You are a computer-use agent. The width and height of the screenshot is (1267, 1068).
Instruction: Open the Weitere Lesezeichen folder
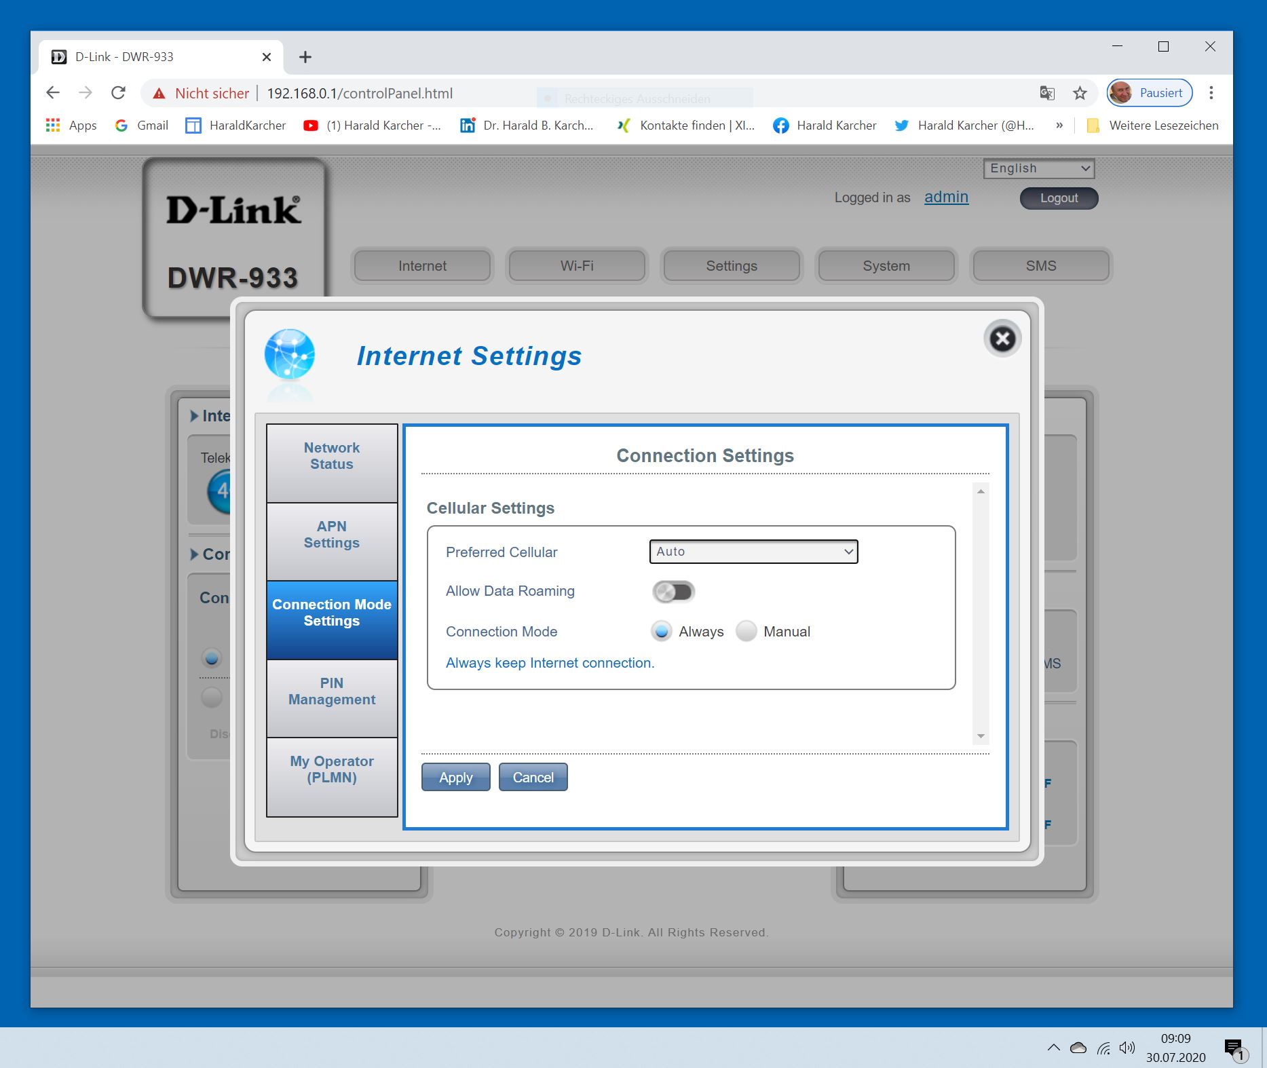click(1152, 126)
